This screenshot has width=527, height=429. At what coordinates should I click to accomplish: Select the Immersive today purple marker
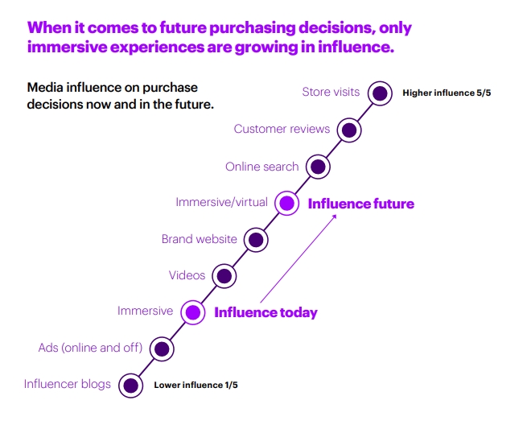(193, 312)
